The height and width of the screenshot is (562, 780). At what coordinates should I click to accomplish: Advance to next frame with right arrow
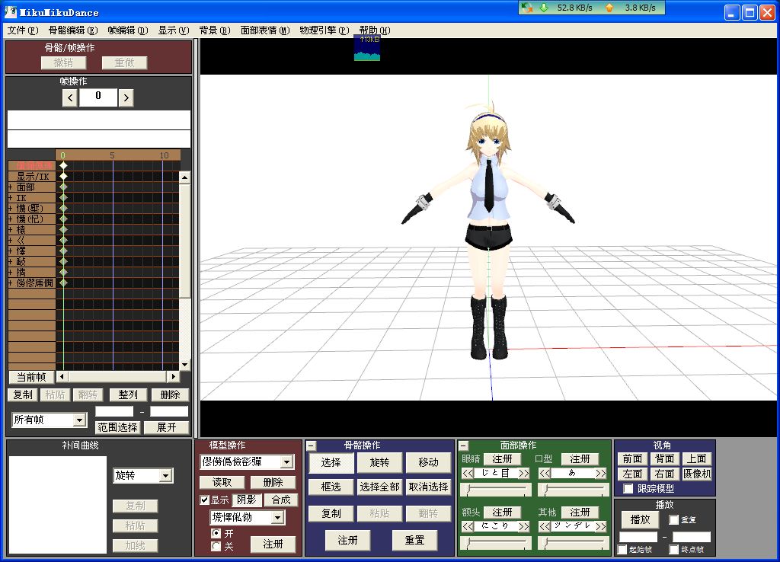point(126,97)
